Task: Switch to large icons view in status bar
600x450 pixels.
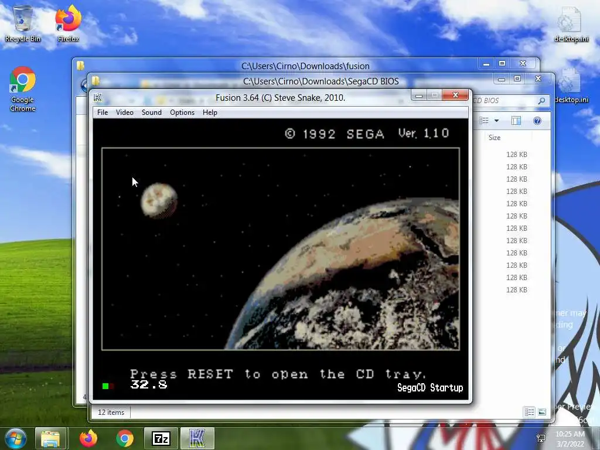Action: click(x=542, y=412)
